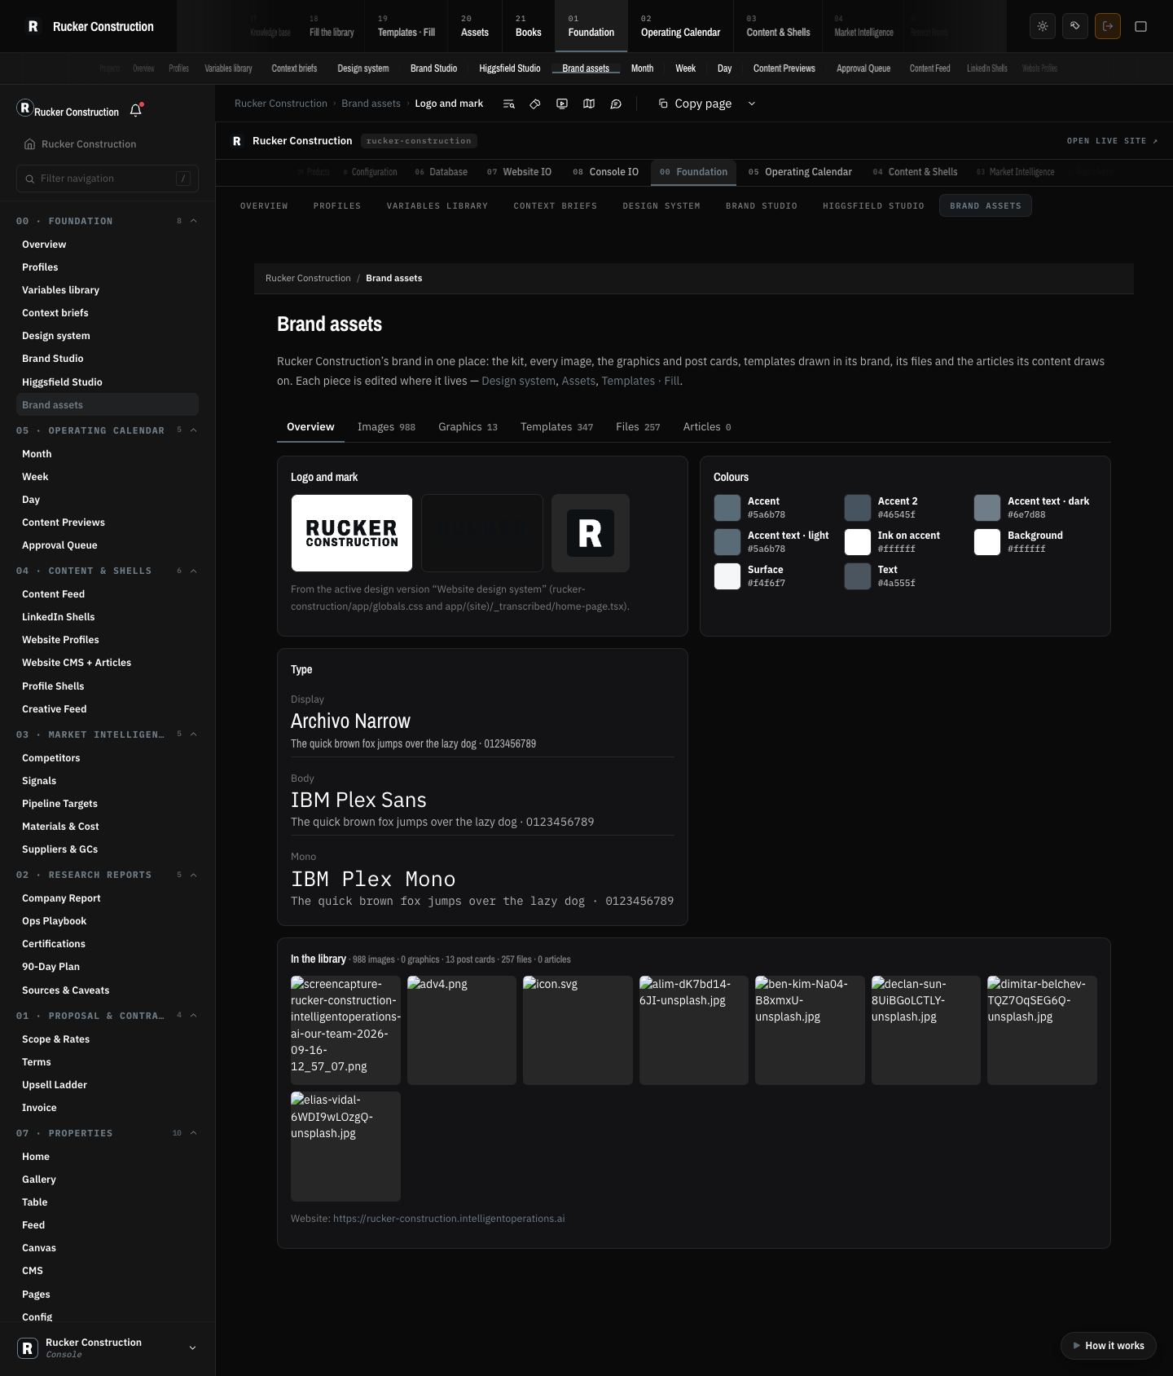The height and width of the screenshot is (1376, 1173).
Task: Open the Templates 347 tab
Action: pos(556,427)
